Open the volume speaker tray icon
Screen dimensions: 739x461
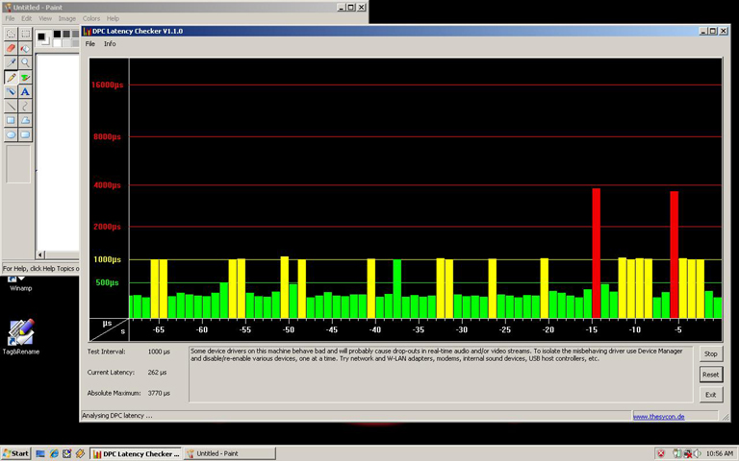pos(698,453)
